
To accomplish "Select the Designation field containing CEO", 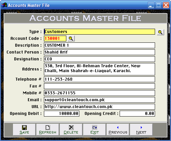I will click(99, 59).
